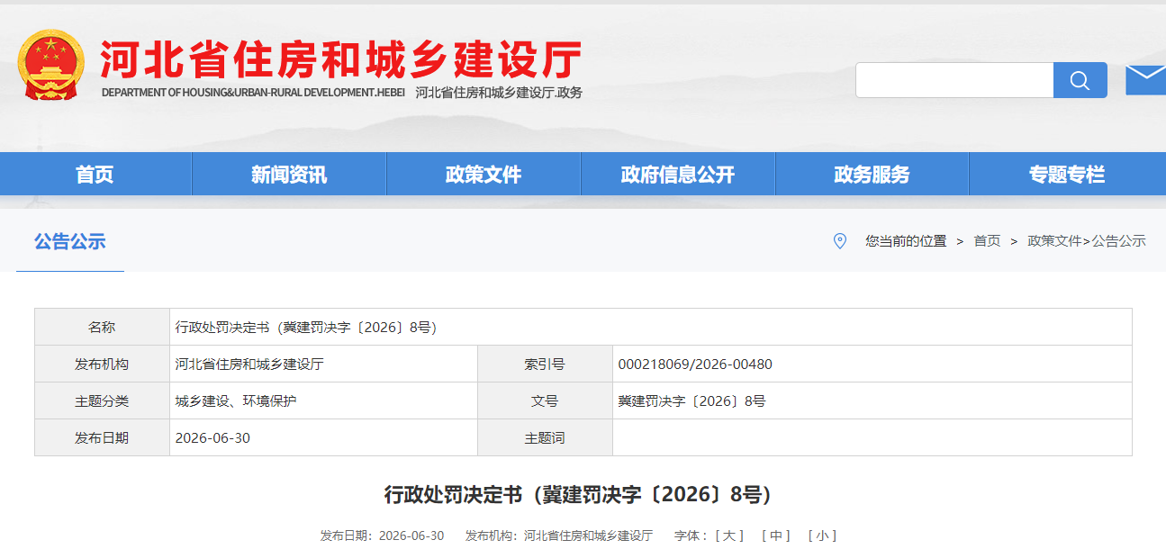Image resolution: width=1166 pixels, height=558 pixels.
Task: Set font size to medium 中
Action: [x=776, y=535]
